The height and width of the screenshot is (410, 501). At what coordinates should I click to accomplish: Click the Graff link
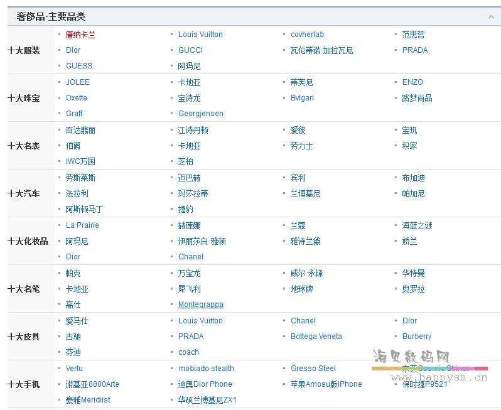tap(74, 114)
